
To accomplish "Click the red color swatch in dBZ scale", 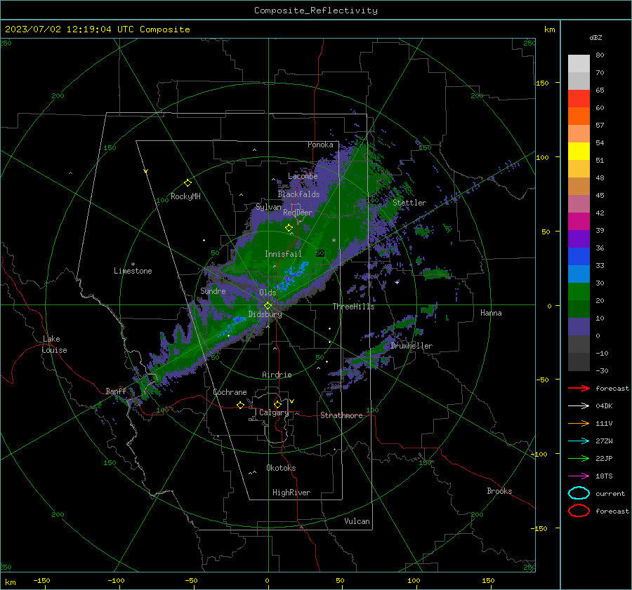I will pos(579,99).
